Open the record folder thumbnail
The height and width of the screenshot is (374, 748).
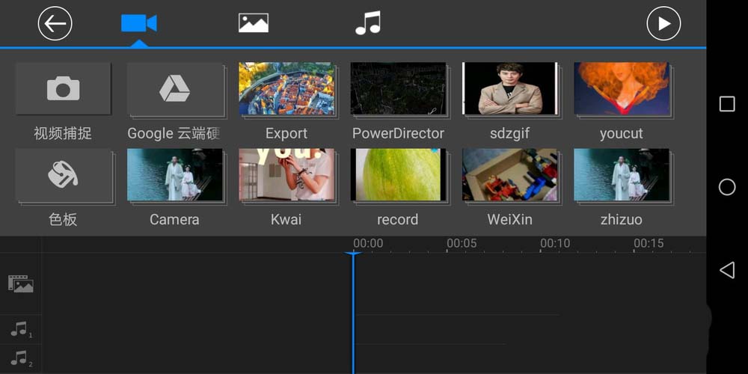[398, 175]
